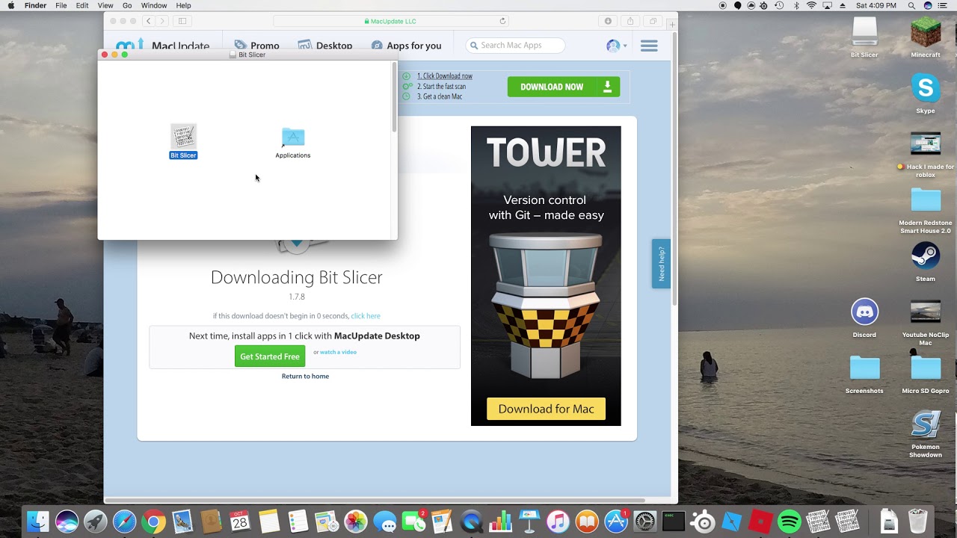The height and width of the screenshot is (538, 957).
Task: Click the green DOWNLOAD NOW button
Action: 564,87
